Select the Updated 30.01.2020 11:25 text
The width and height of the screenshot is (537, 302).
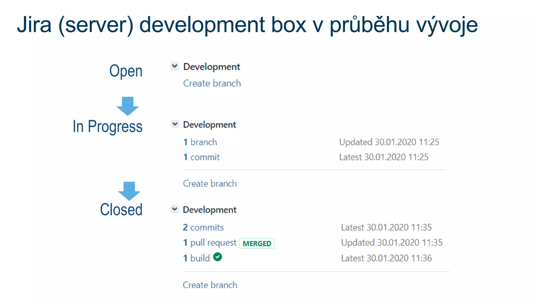tap(389, 142)
